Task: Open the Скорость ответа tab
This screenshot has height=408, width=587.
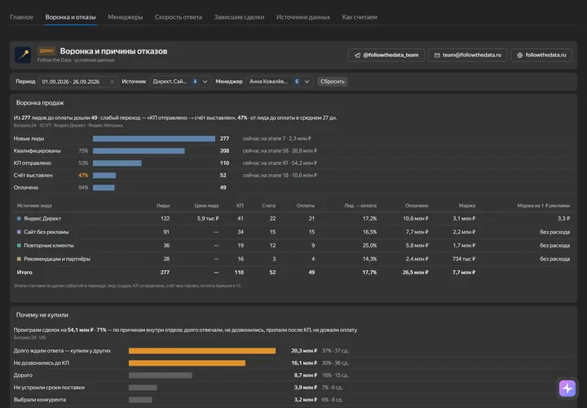Action: (179, 17)
